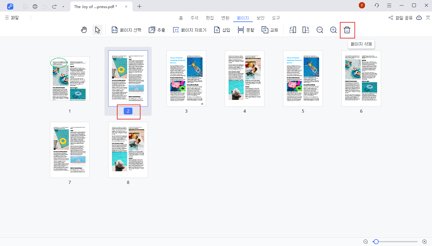
Task: Switch to the 주석 tab
Action: click(195, 18)
